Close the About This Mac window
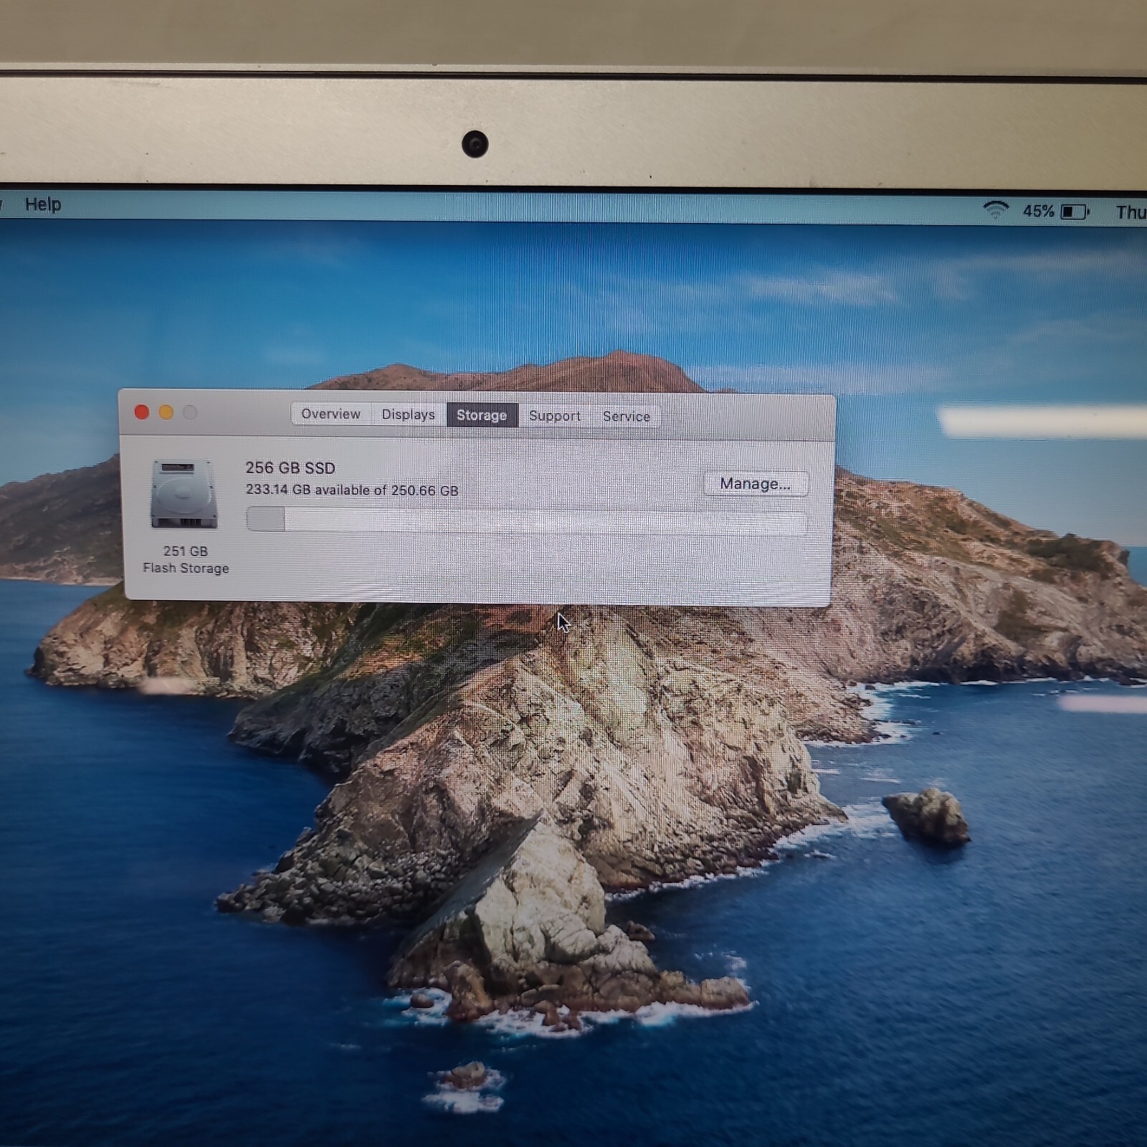 (142, 412)
